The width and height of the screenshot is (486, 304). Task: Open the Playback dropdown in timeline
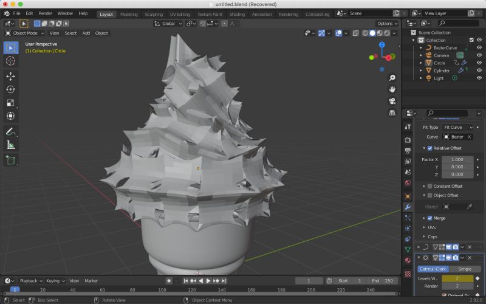32,281
